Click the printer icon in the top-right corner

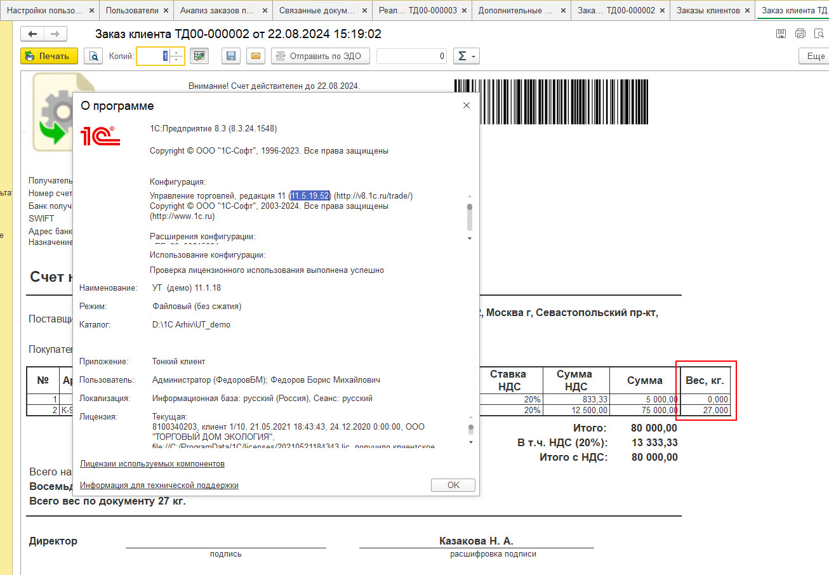pos(800,34)
